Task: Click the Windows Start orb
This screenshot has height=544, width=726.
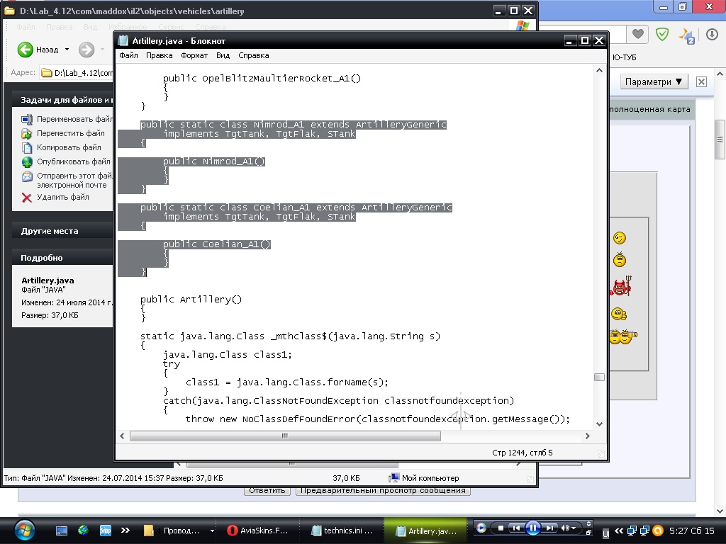Action: click(x=25, y=531)
